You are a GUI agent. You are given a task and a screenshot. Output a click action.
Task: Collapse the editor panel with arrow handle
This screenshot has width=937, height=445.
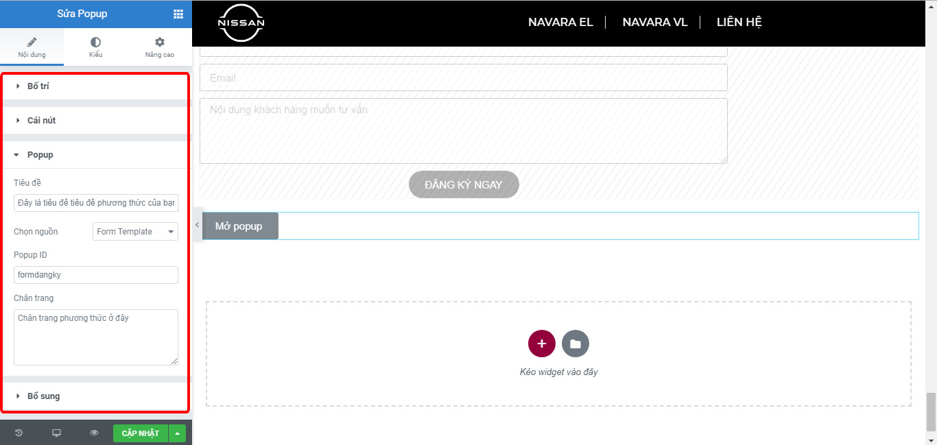197,225
